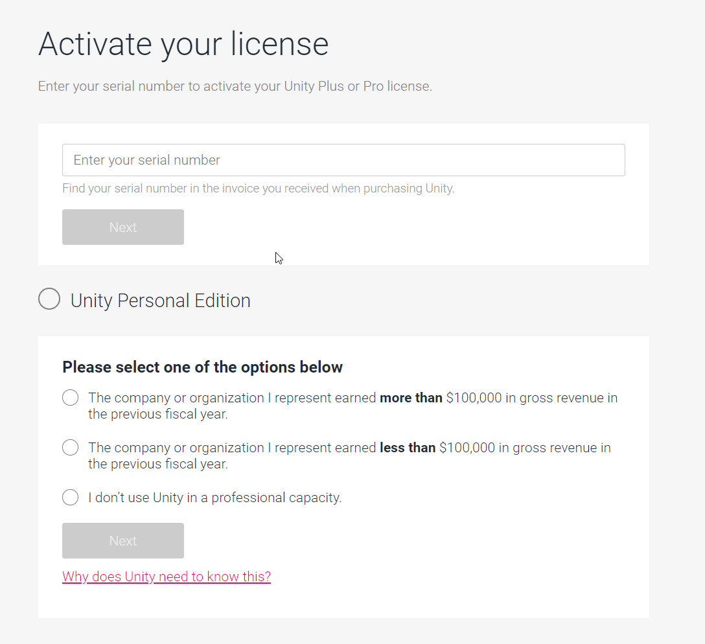This screenshot has height=644, width=705.
Task: Select 'I don't use Unity in a professional capacity'
Action: coord(70,497)
